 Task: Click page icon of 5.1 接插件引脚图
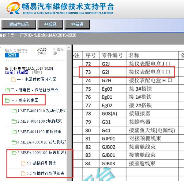[x=23, y=163]
